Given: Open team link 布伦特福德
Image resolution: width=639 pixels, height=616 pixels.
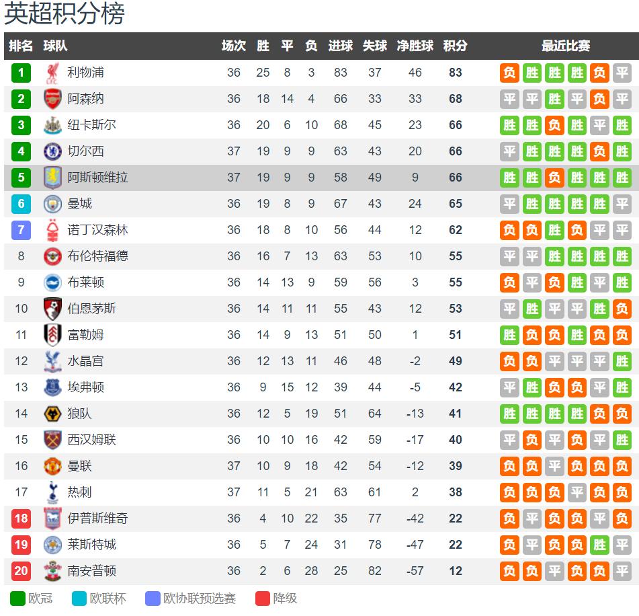Looking at the screenshot, I should 98,256.
